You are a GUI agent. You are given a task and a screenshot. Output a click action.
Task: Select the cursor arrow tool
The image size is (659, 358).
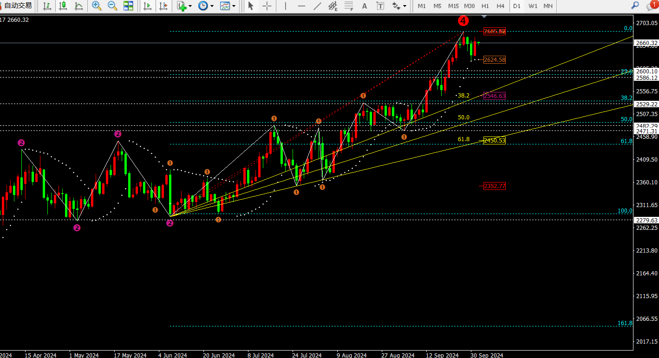click(251, 6)
